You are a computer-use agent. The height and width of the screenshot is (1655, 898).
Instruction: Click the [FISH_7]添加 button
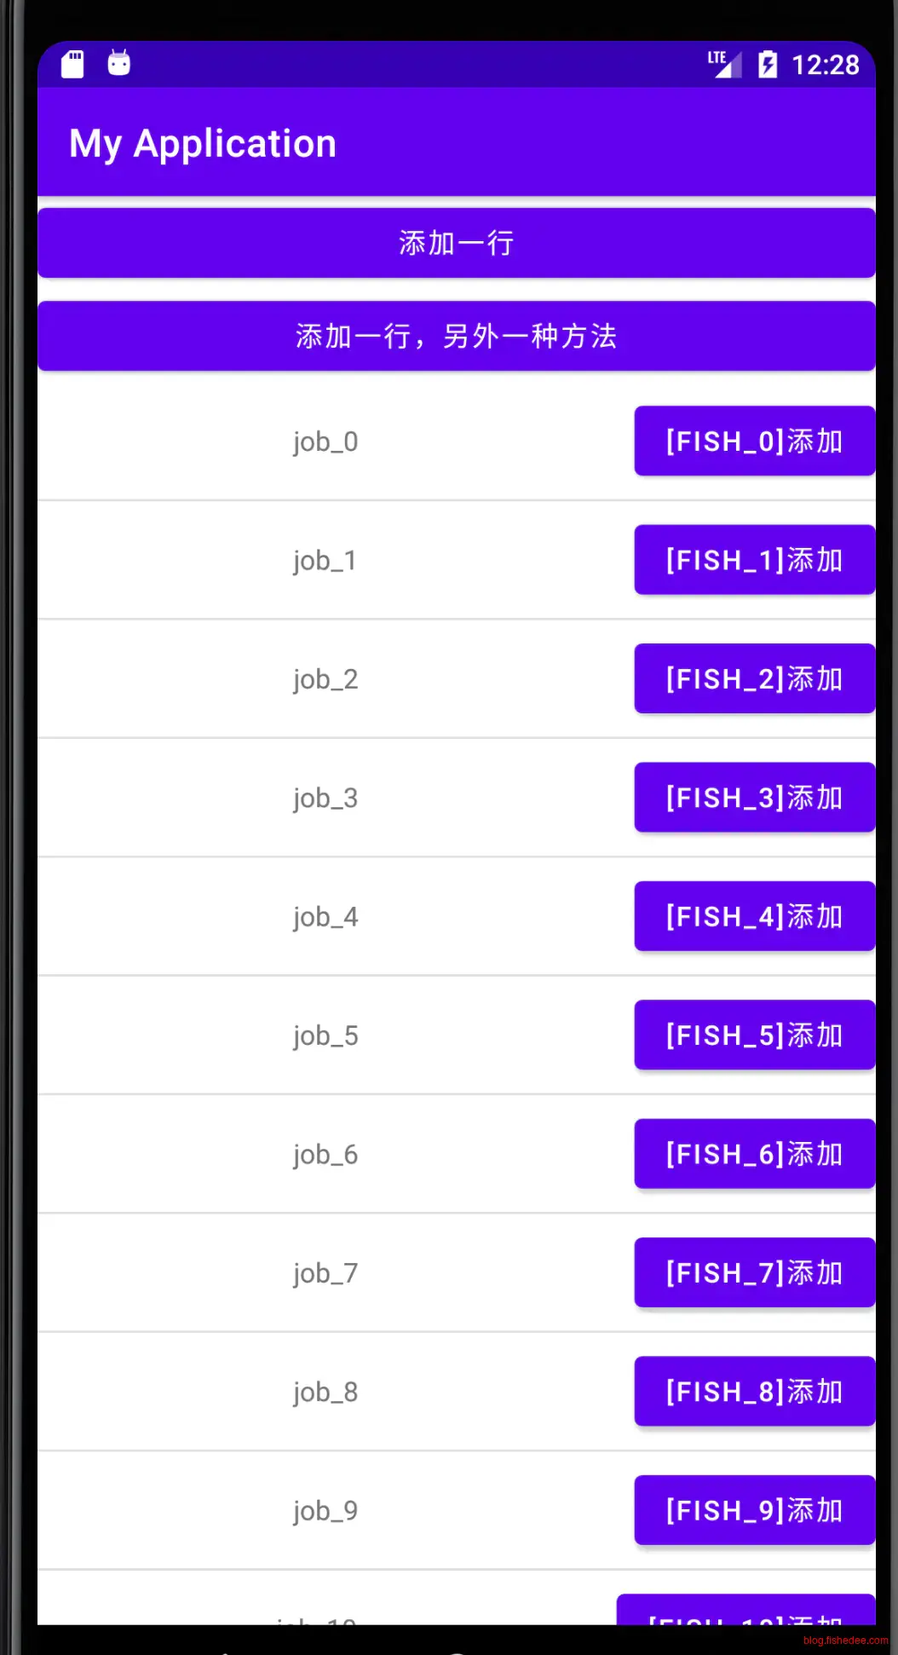(754, 1272)
